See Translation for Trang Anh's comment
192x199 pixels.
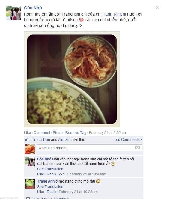pos(50,186)
